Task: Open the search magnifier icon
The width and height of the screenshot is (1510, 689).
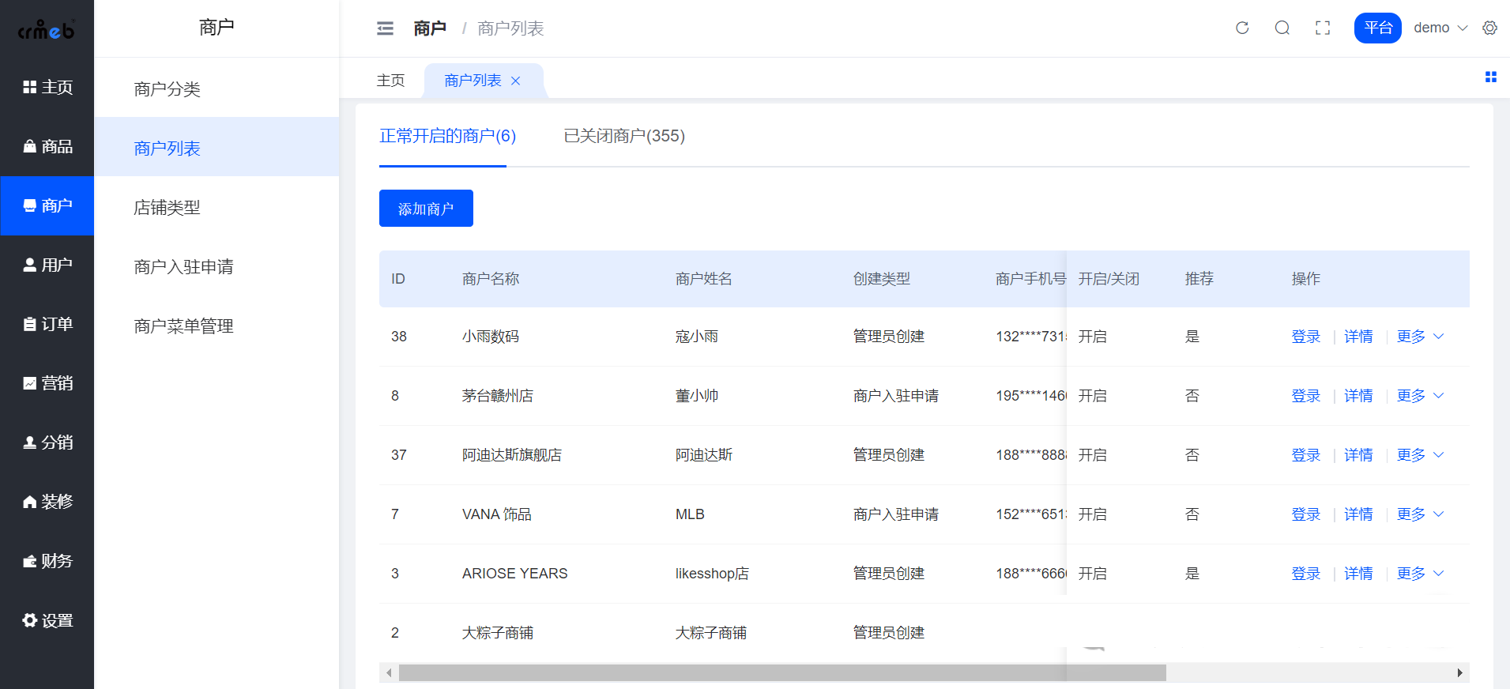Action: coord(1282,28)
